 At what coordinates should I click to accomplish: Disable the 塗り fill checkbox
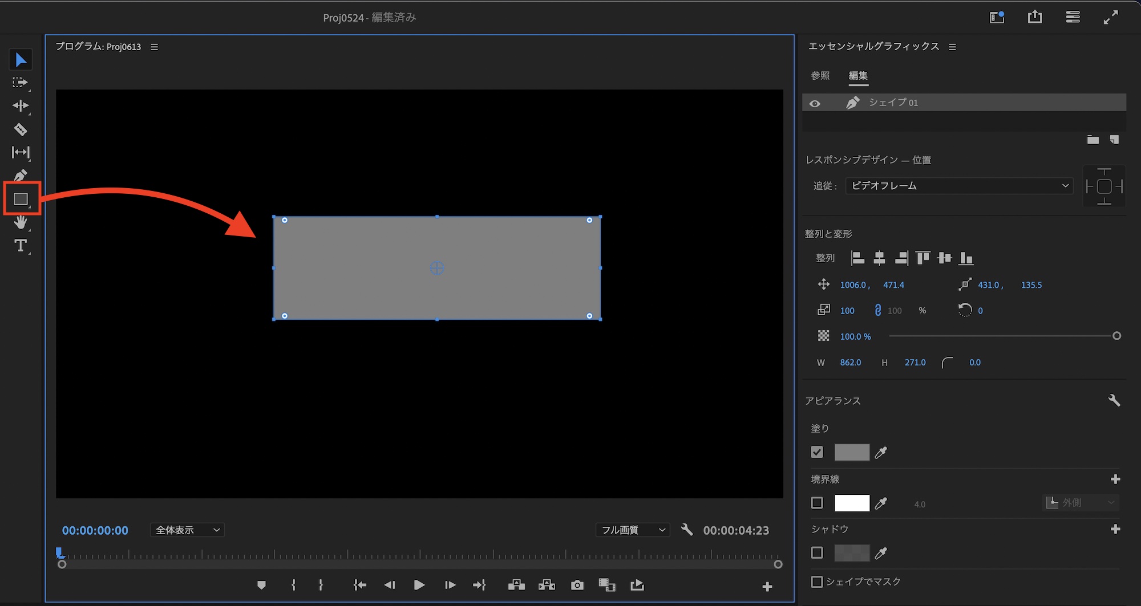tap(817, 452)
